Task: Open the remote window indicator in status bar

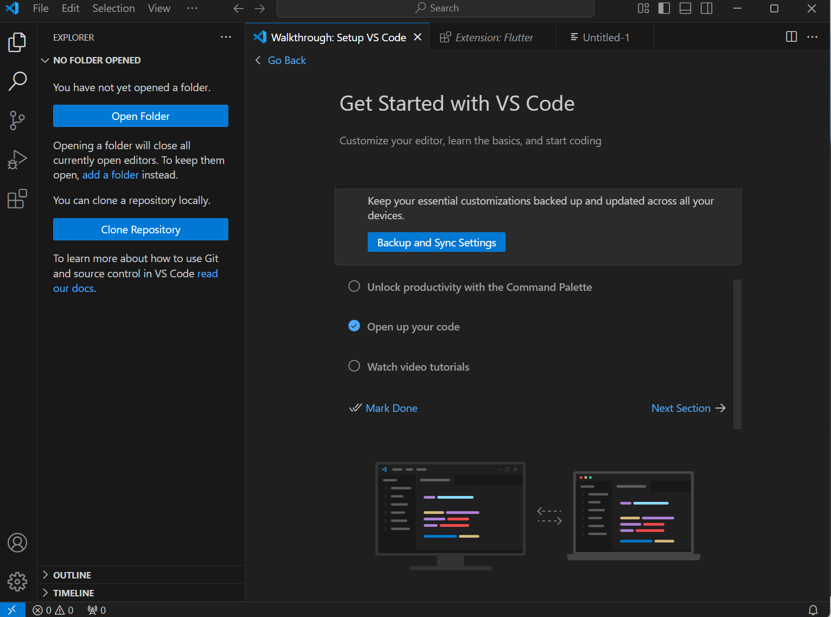Action: 12,610
